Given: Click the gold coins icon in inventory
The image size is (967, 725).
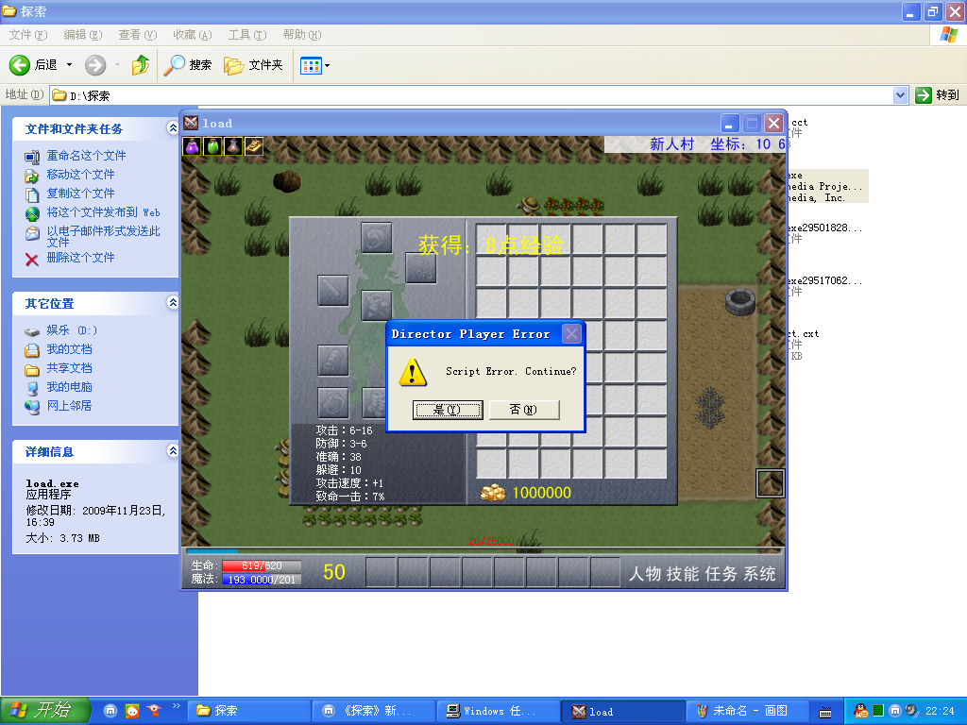Looking at the screenshot, I should [x=493, y=493].
